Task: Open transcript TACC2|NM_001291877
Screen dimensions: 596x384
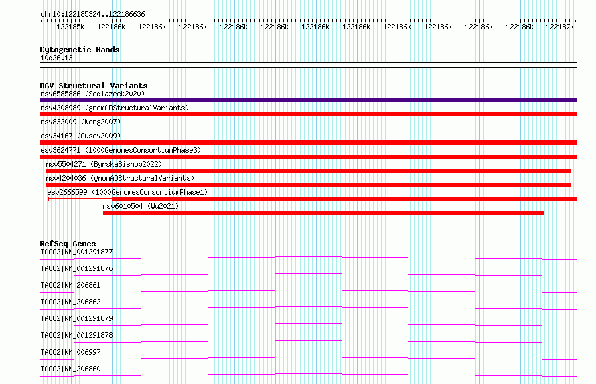Action: [76, 252]
